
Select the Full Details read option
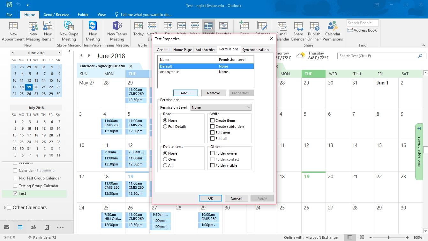point(165,127)
